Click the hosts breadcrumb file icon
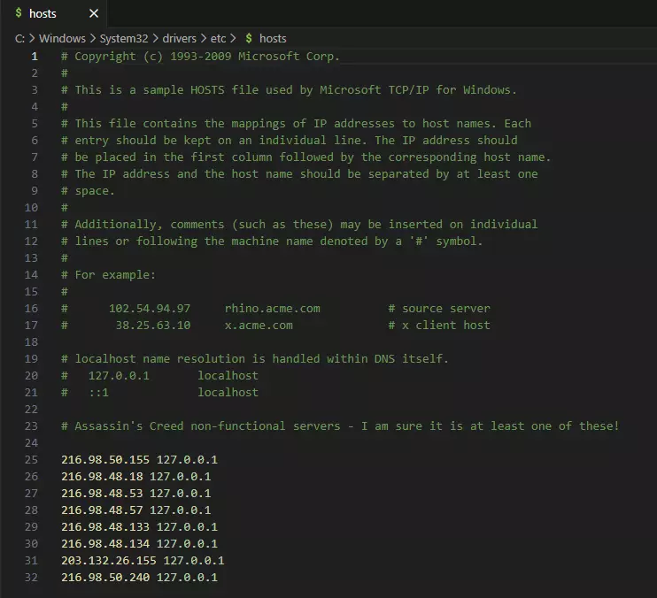 (x=249, y=38)
